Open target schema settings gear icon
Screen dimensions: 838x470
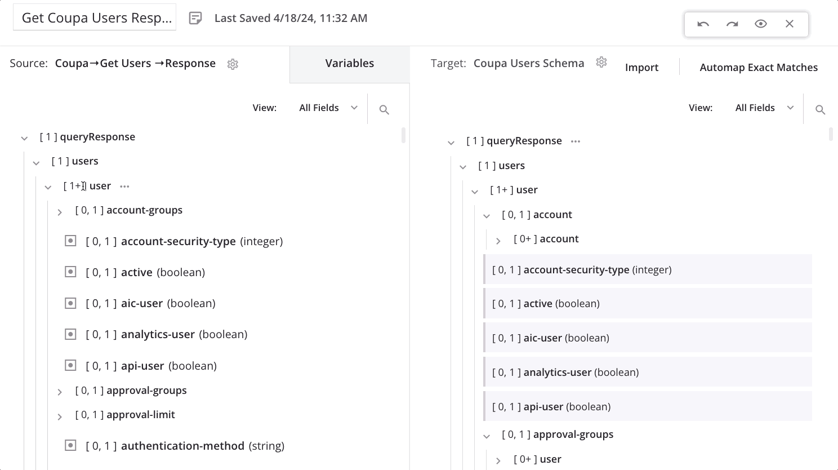click(x=601, y=62)
